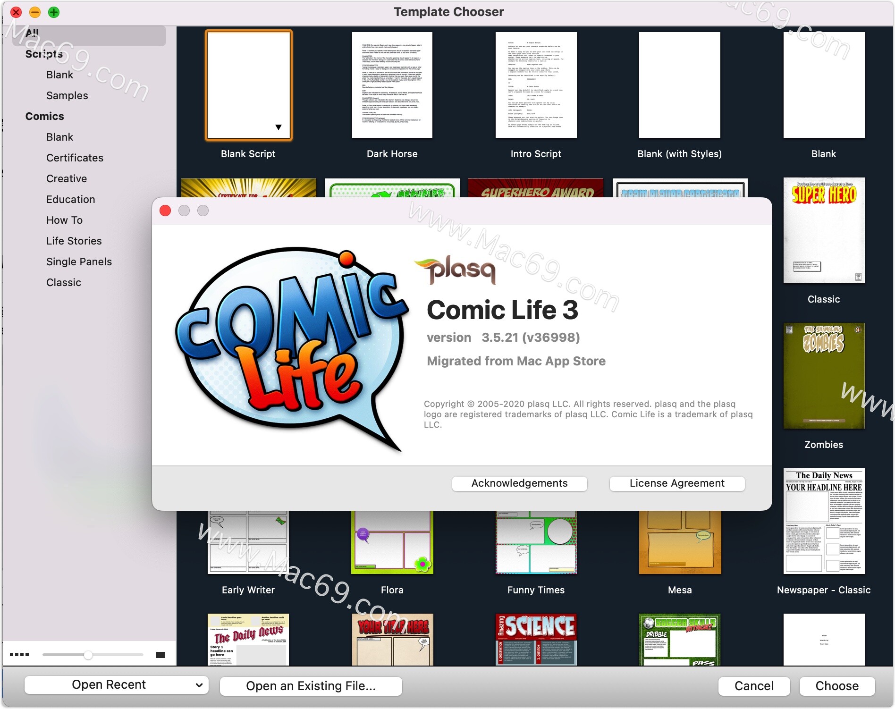
Task: Open the Life Stories category
Action: [x=74, y=241]
